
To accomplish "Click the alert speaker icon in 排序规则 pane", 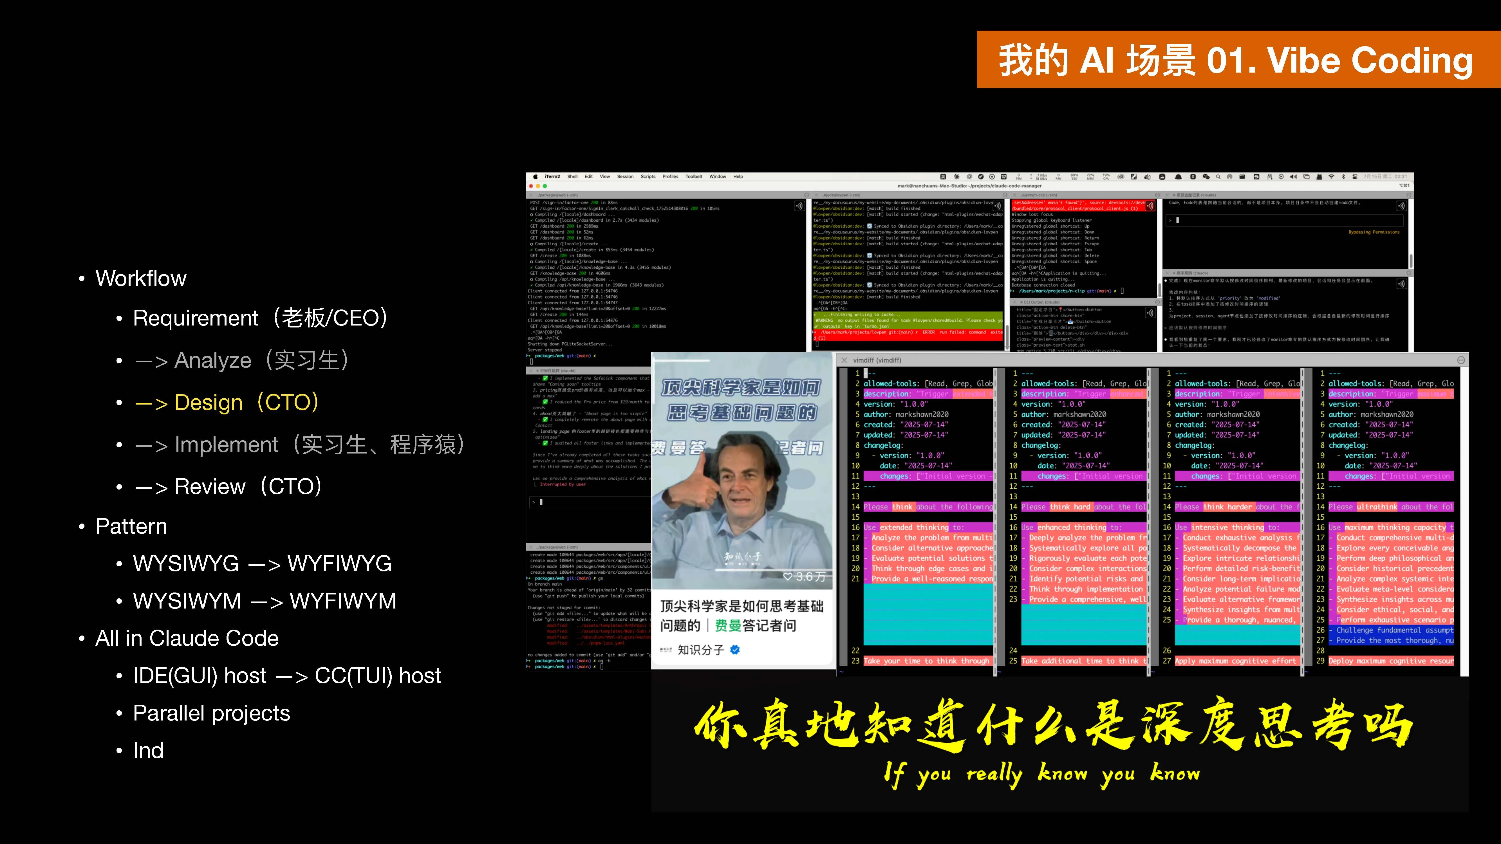I will pos(1401,284).
